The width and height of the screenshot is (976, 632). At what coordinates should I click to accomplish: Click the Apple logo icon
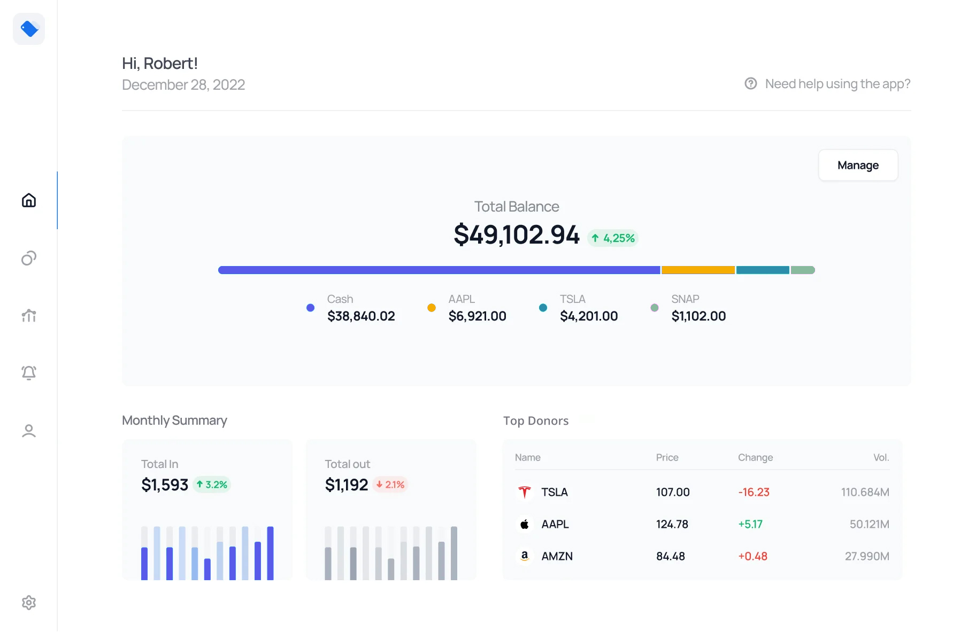pos(525,524)
